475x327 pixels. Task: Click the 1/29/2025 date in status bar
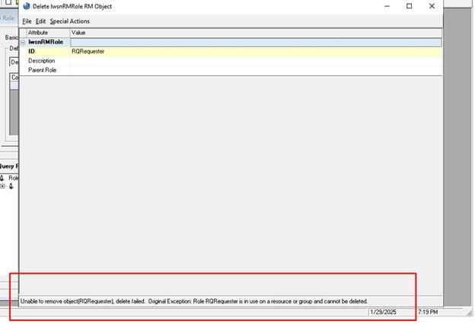tap(382, 312)
